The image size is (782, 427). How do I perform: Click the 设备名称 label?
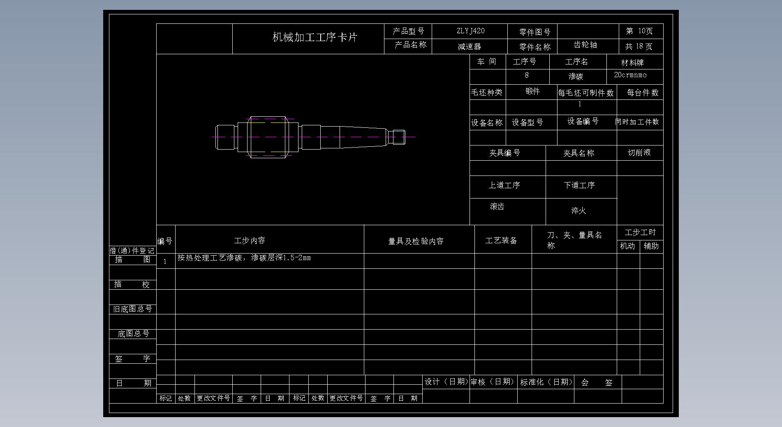487,123
